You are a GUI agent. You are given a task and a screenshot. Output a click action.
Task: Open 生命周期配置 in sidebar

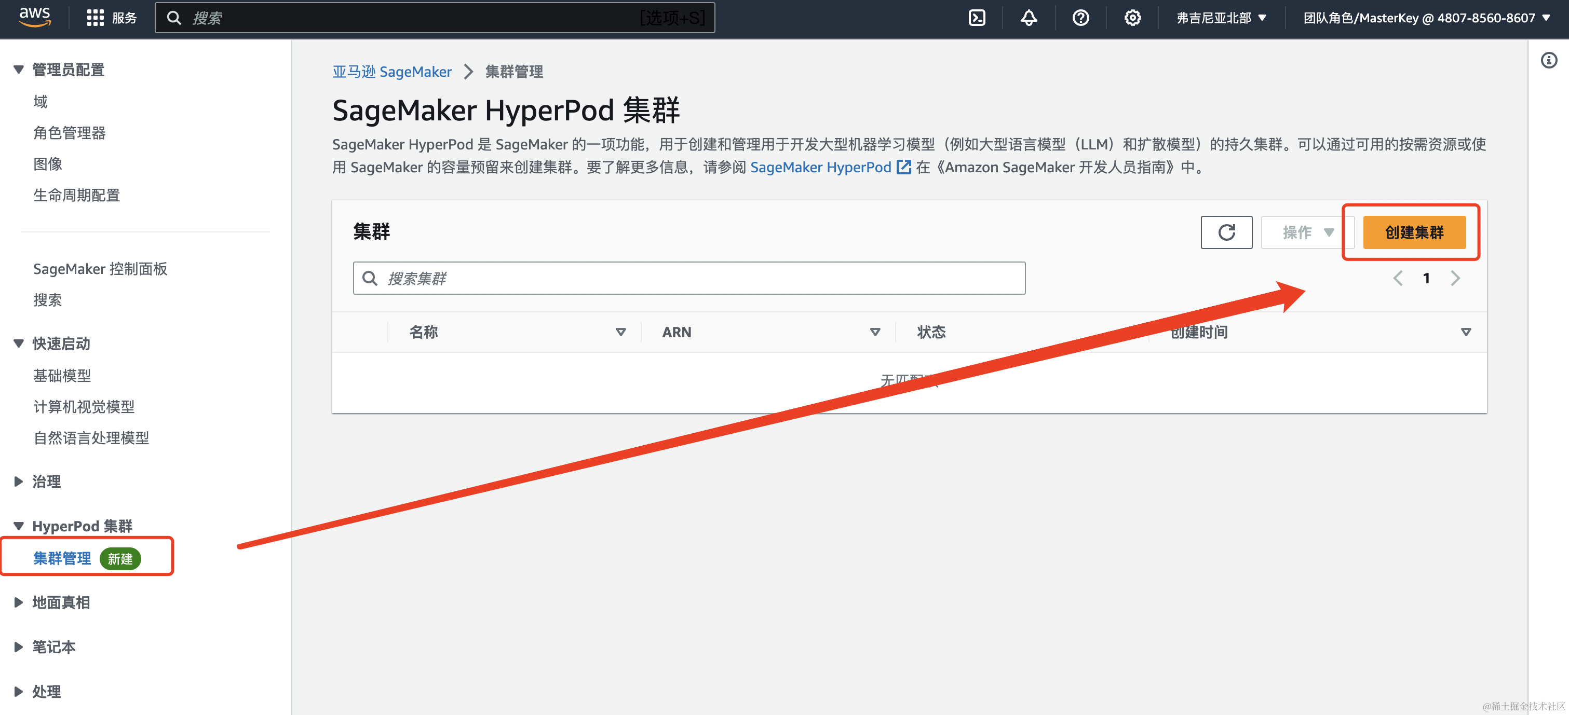[x=77, y=195]
